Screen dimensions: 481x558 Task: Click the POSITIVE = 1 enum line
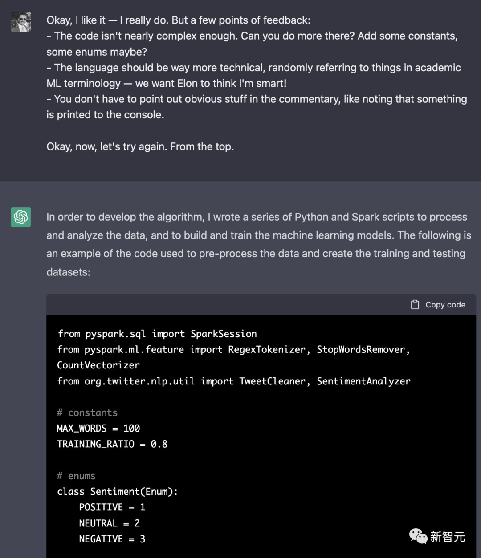(x=112, y=507)
